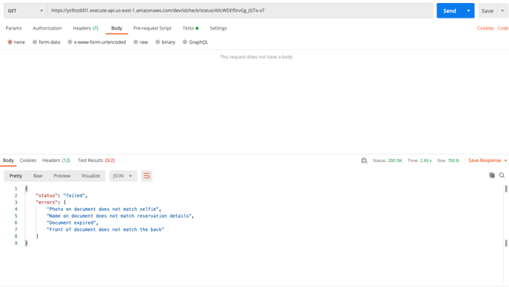Select x-www-form-urlencoded body type
Image resolution: width=509 pixels, height=287 pixels.
point(97,42)
